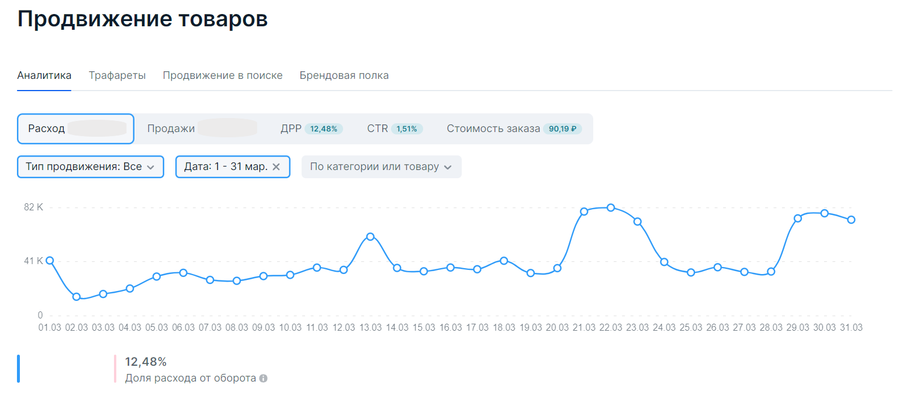Open the Дата: 1 - 31 мар. date picker
Viewport: 903px width, 409px height.
pos(226,167)
